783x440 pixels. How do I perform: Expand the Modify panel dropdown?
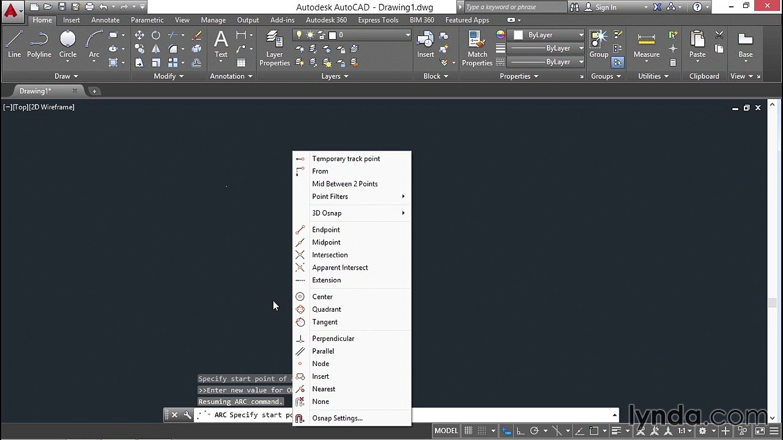(x=169, y=76)
